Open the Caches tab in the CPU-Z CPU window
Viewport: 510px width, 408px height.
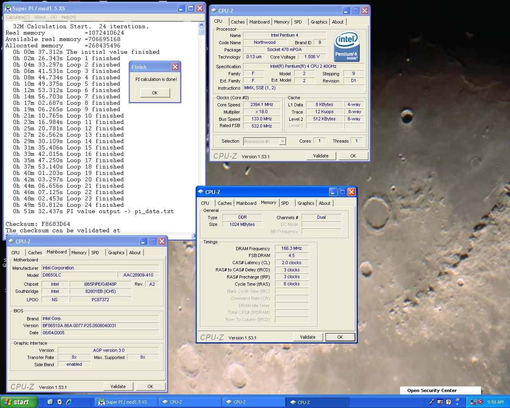[237, 22]
